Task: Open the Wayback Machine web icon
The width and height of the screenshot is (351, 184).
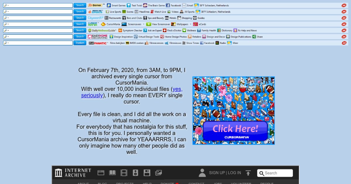Action: (101, 173)
